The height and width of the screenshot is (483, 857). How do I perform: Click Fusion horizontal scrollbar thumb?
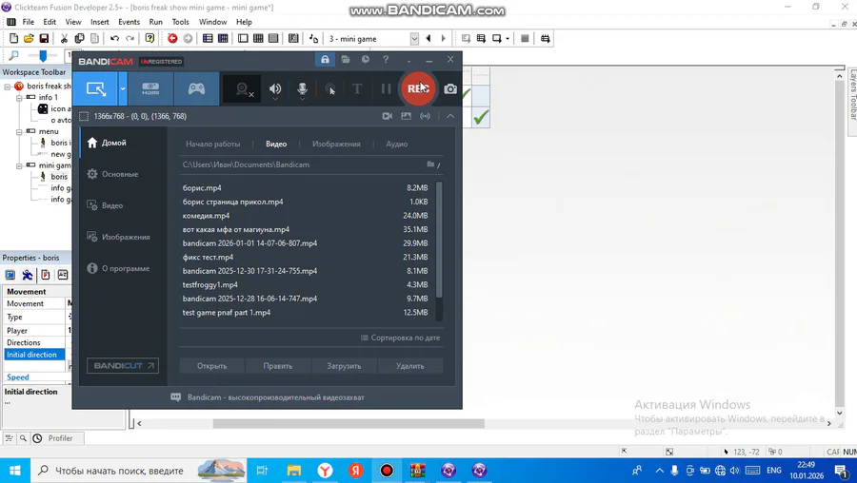[349, 423]
